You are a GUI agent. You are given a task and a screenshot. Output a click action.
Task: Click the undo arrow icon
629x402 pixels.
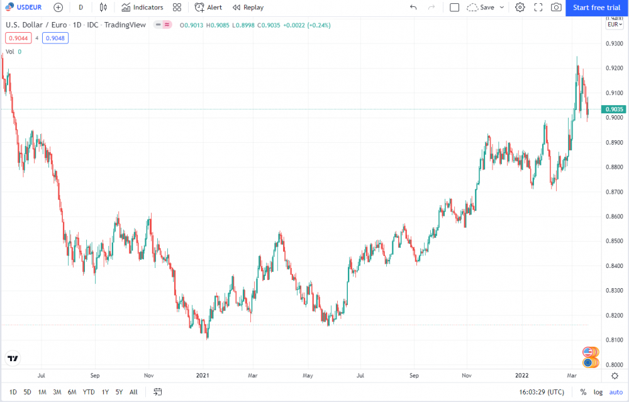413,7
